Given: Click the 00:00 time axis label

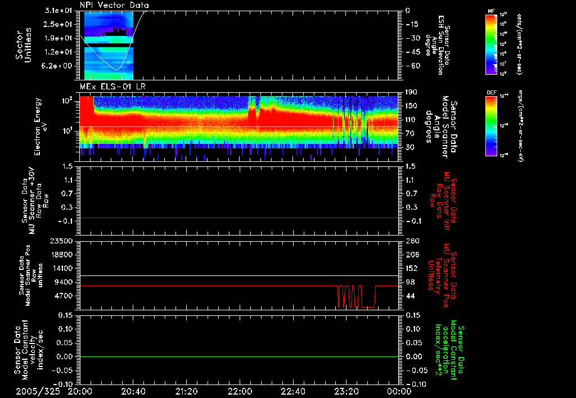Looking at the screenshot, I should point(399,391).
